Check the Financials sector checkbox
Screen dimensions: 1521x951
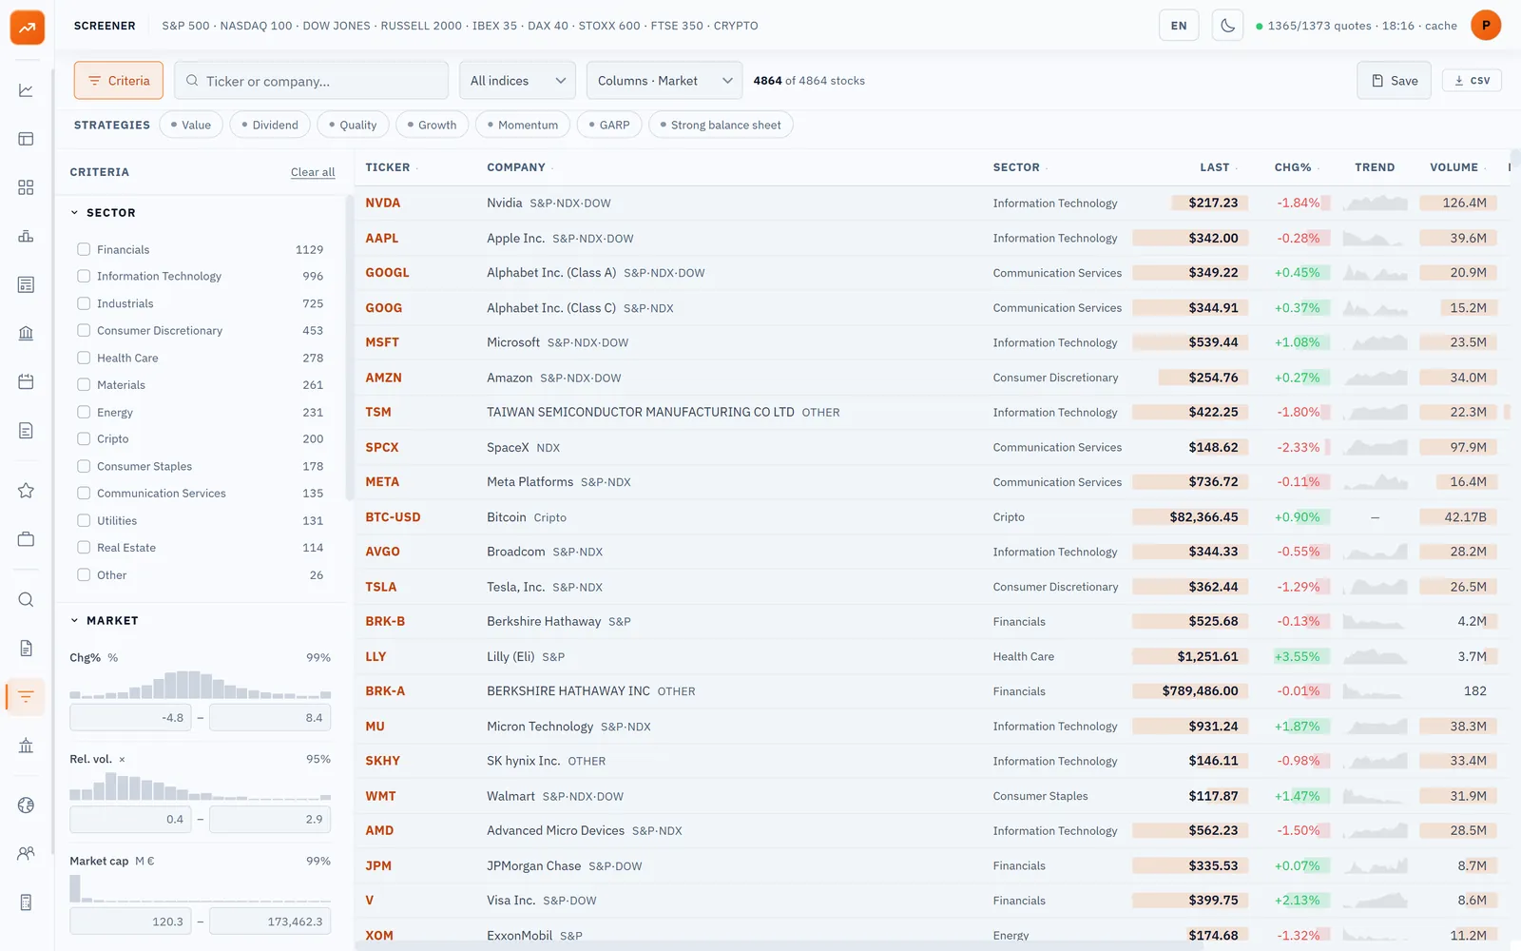pyautogui.click(x=84, y=249)
